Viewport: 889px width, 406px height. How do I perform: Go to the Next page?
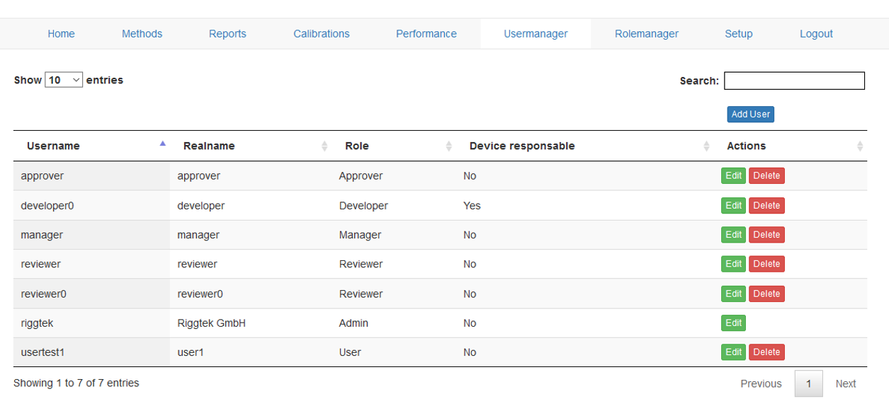(x=845, y=384)
